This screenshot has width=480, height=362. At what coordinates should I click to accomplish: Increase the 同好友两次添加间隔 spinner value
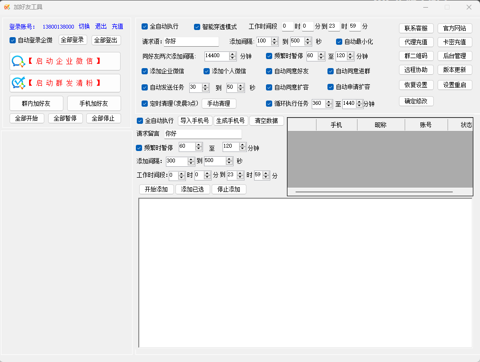click(233, 54)
